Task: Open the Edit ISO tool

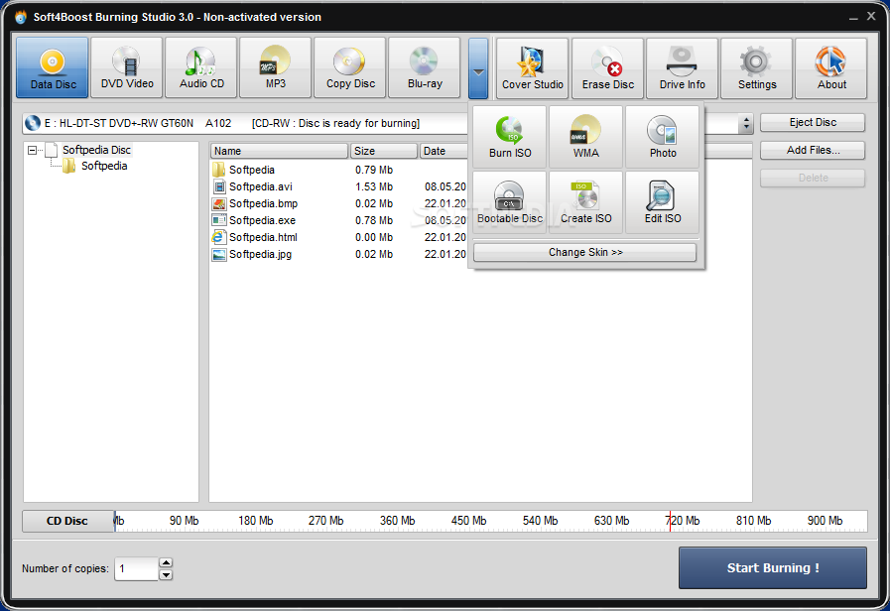Action: [663, 202]
